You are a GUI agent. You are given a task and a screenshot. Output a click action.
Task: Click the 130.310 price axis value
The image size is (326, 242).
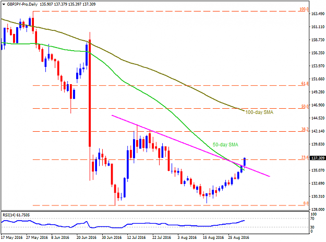tap(318, 197)
